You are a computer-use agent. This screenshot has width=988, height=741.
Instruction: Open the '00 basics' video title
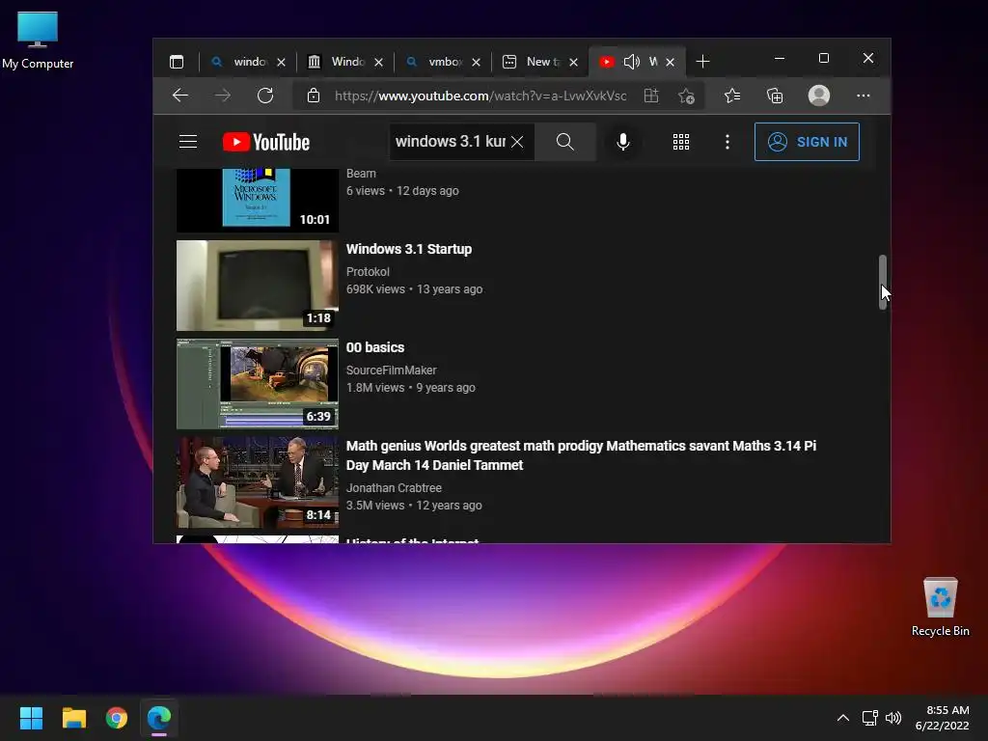(375, 347)
